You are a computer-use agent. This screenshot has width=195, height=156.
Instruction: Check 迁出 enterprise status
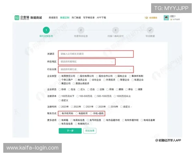[88, 89]
